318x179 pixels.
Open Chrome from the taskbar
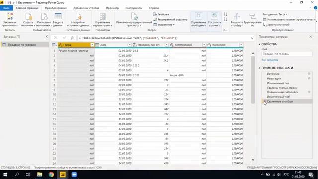click(51, 175)
